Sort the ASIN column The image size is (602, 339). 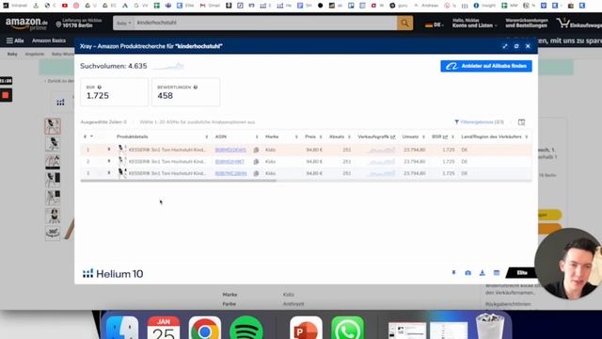point(257,137)
